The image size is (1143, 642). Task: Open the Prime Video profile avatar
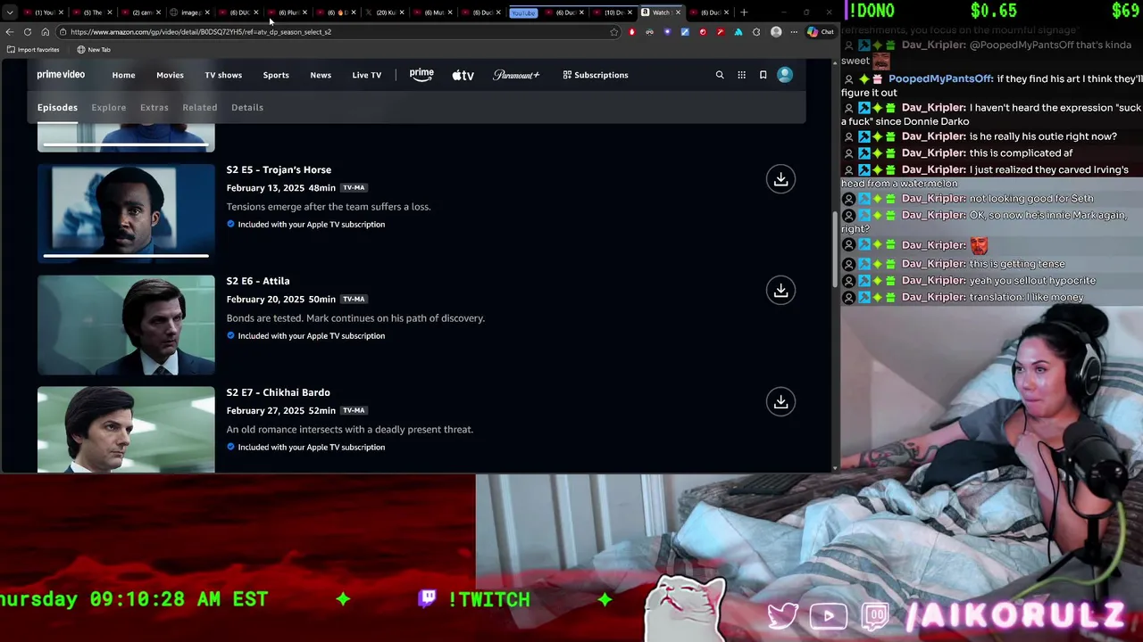click(785, 75)
